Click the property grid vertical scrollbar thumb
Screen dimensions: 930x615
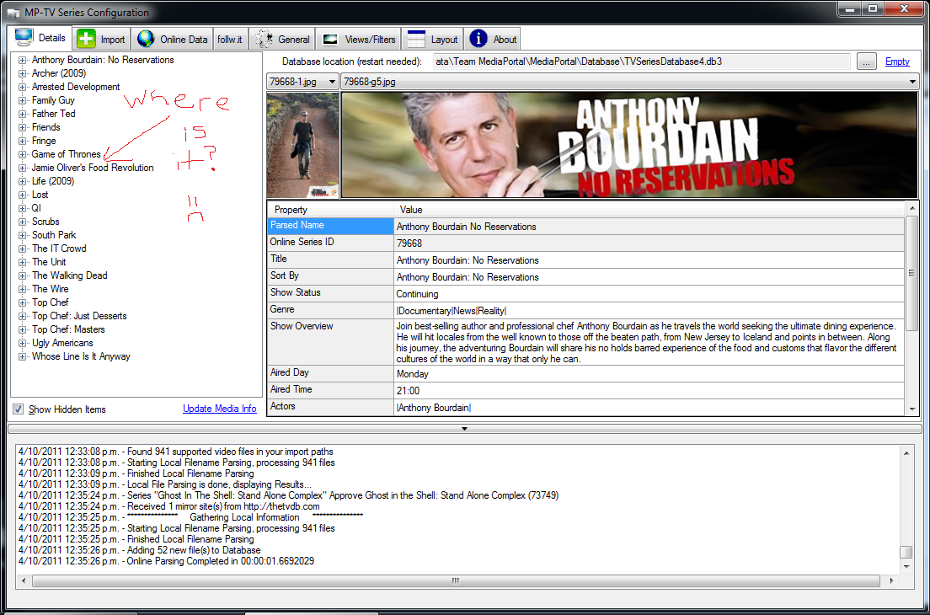tap(912, 274)
